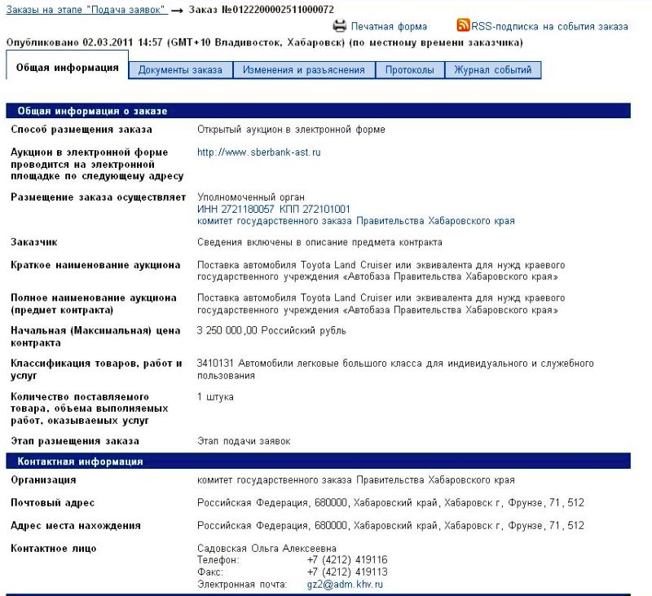
Task: Click the printer icon for print form
Action: (x=340, y=26)
